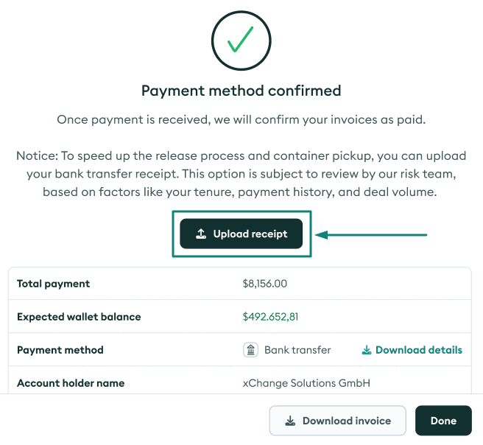The height and width of the screenshot is (445, 483).
Task: Open the Download details link
Action: [x=412, y=350]
